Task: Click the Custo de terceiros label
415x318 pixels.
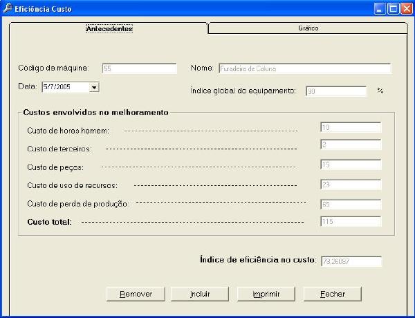Action: [x=59, y=149]
